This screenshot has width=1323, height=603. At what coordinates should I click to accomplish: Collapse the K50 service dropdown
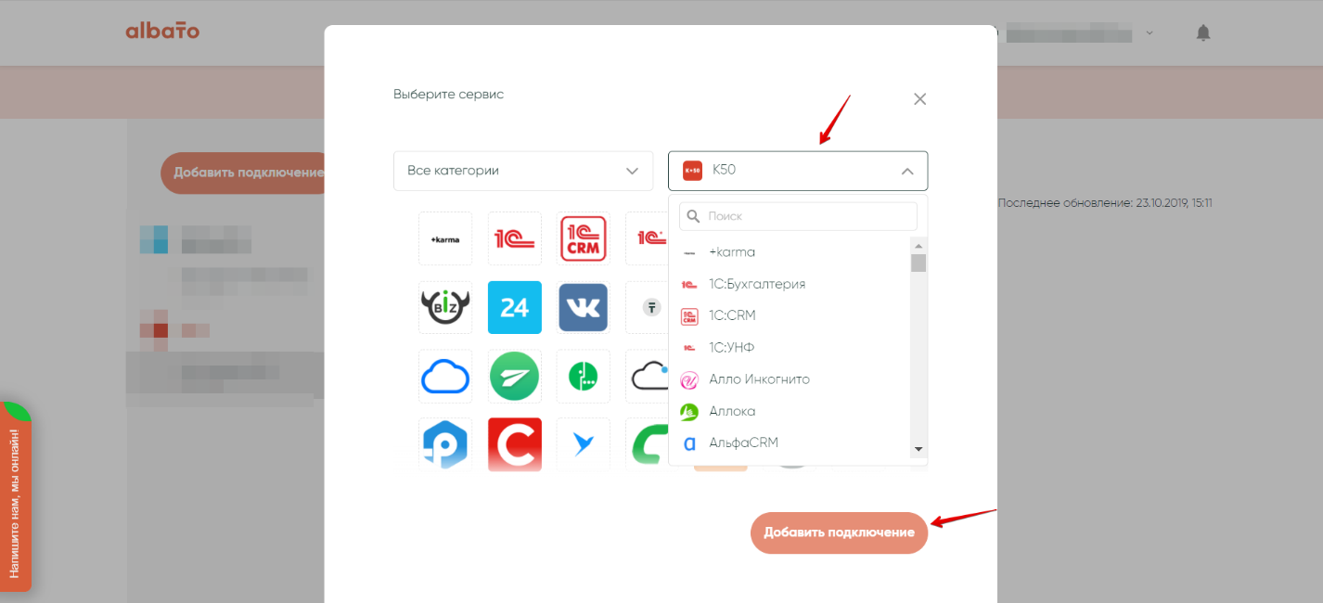798,171
